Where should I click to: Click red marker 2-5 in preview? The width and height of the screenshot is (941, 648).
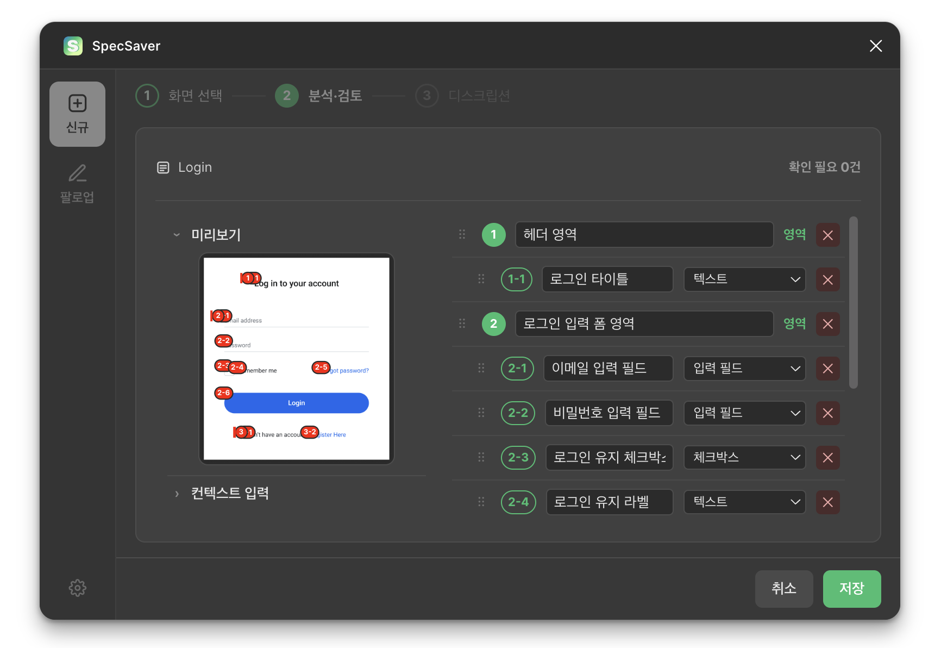(321, 367)
